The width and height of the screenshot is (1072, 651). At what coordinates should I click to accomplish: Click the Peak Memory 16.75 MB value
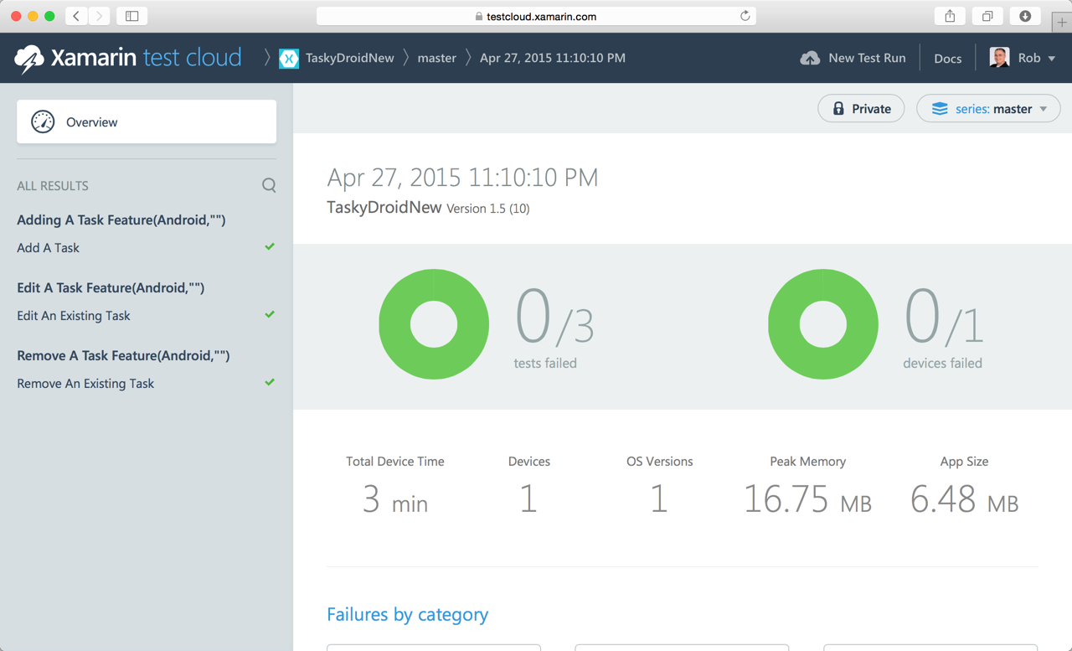click(x=808, y=499)
